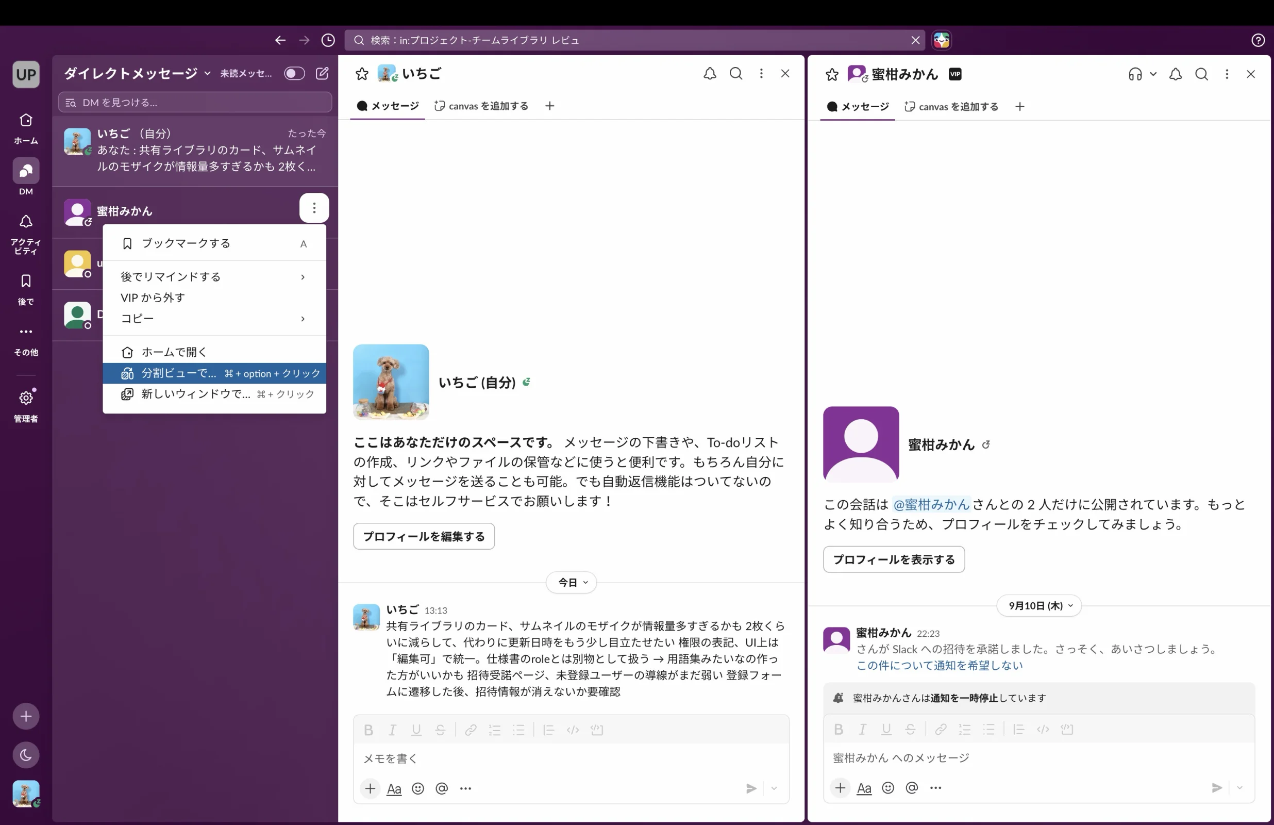1274x825 pixels.
Task: Open more options in いちご pane header
Action: click(761, 73)
